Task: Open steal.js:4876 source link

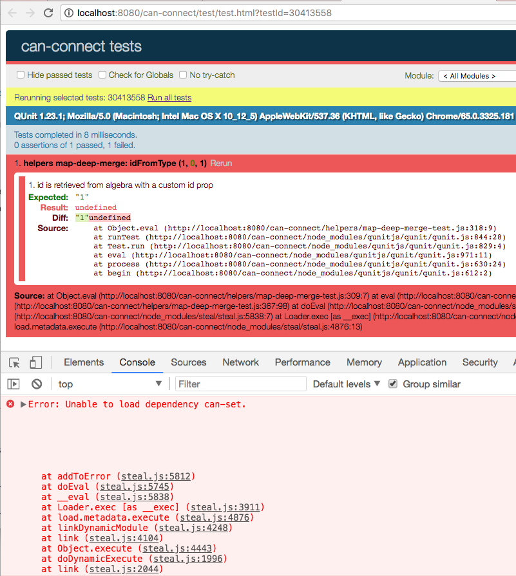Action: coord(215,517)
